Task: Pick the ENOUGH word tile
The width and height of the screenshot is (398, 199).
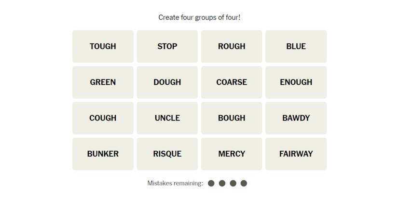Action: 296,82
